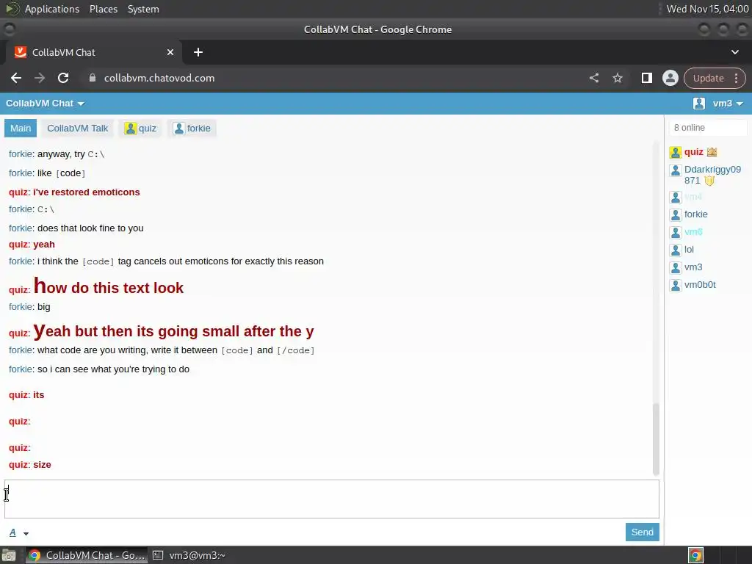View site security lock icon
Image resolution: width=752 pixels, height=564 pixels.
click(x=92, y=78)
